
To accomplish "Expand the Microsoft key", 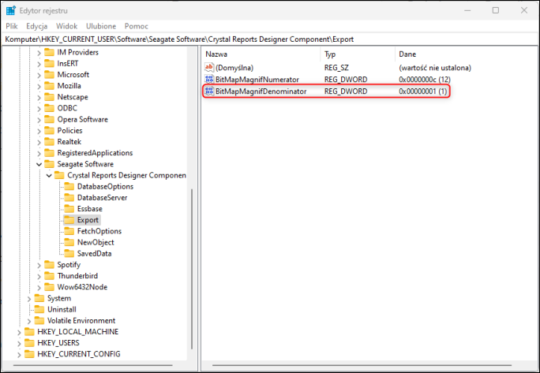I will [x=39, y=76].
